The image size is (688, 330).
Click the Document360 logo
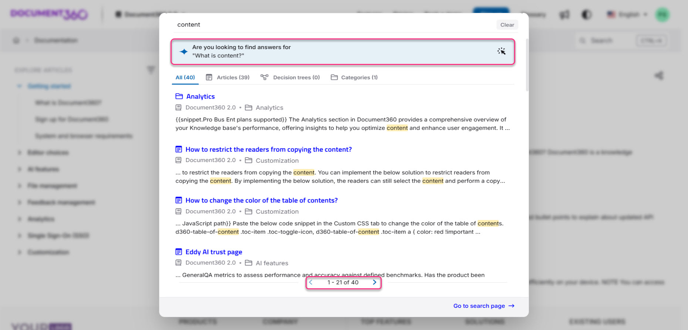(49, 14)
